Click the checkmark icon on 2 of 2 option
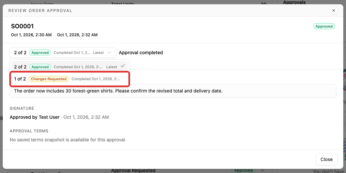346x173 pixels. (x=123, y=66)
